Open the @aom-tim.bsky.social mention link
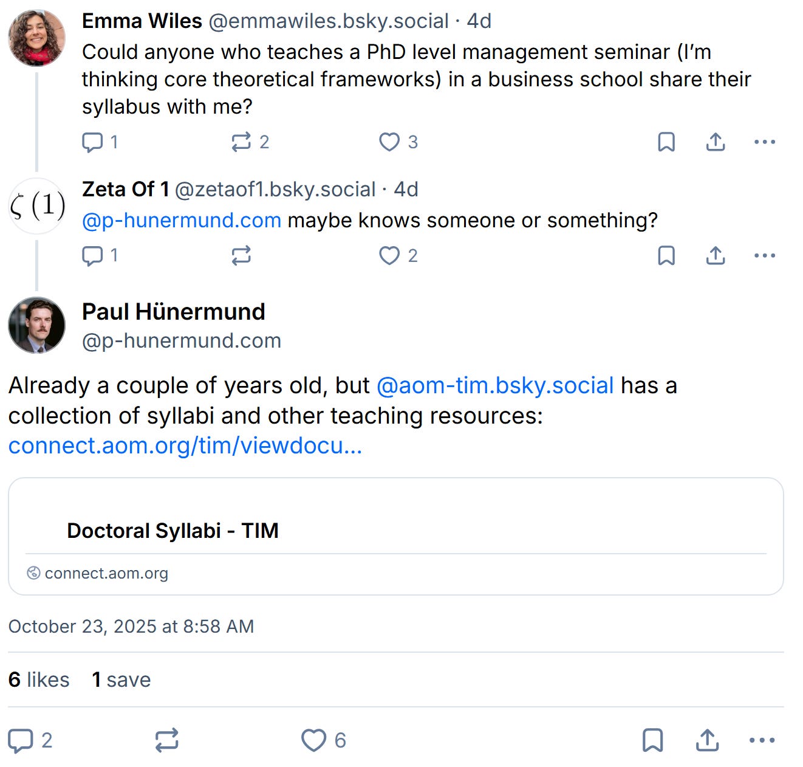This screenshot has height=767, width=803. [x=495, y=386]
